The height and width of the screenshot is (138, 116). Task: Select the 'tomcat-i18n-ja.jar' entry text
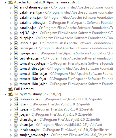point(33,84)
